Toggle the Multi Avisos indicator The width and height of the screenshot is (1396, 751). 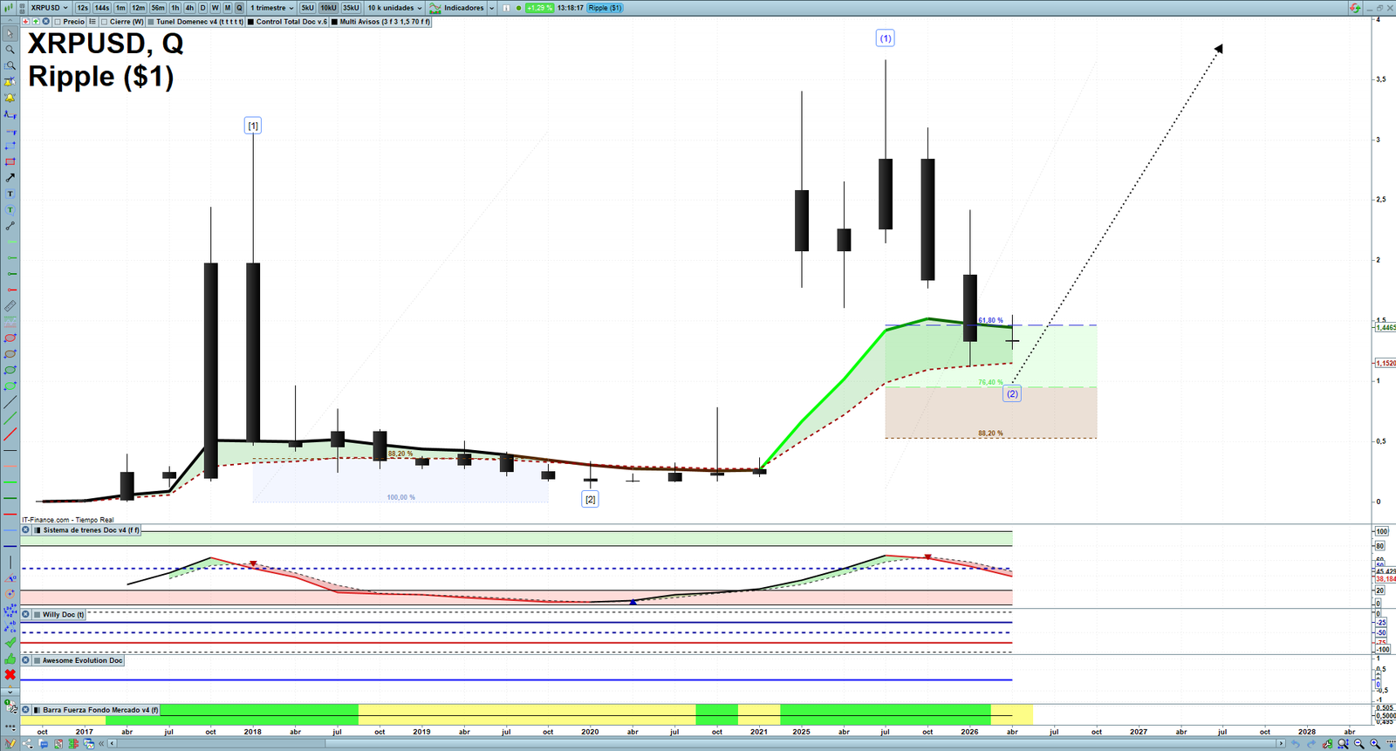click(334, 22)
